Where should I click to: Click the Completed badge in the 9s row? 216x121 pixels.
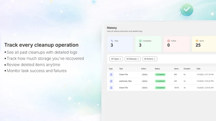(x=160, y=88)
